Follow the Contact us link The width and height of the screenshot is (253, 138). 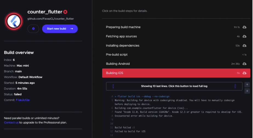(11, 122)
